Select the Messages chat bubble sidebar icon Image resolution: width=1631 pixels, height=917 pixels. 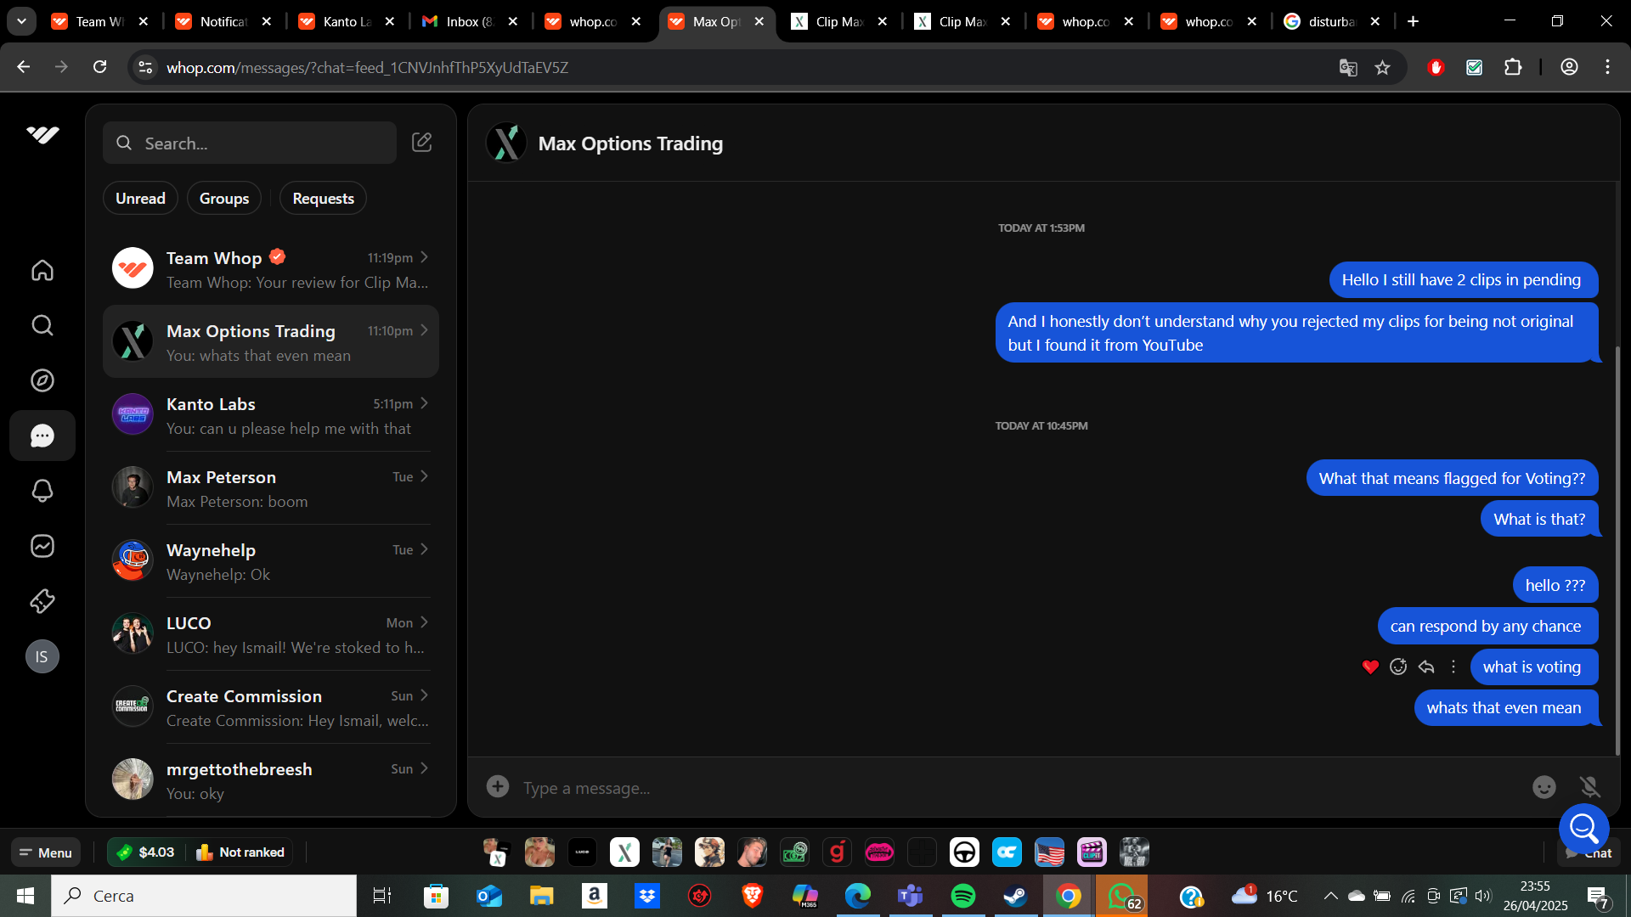[x=42, y=436]
